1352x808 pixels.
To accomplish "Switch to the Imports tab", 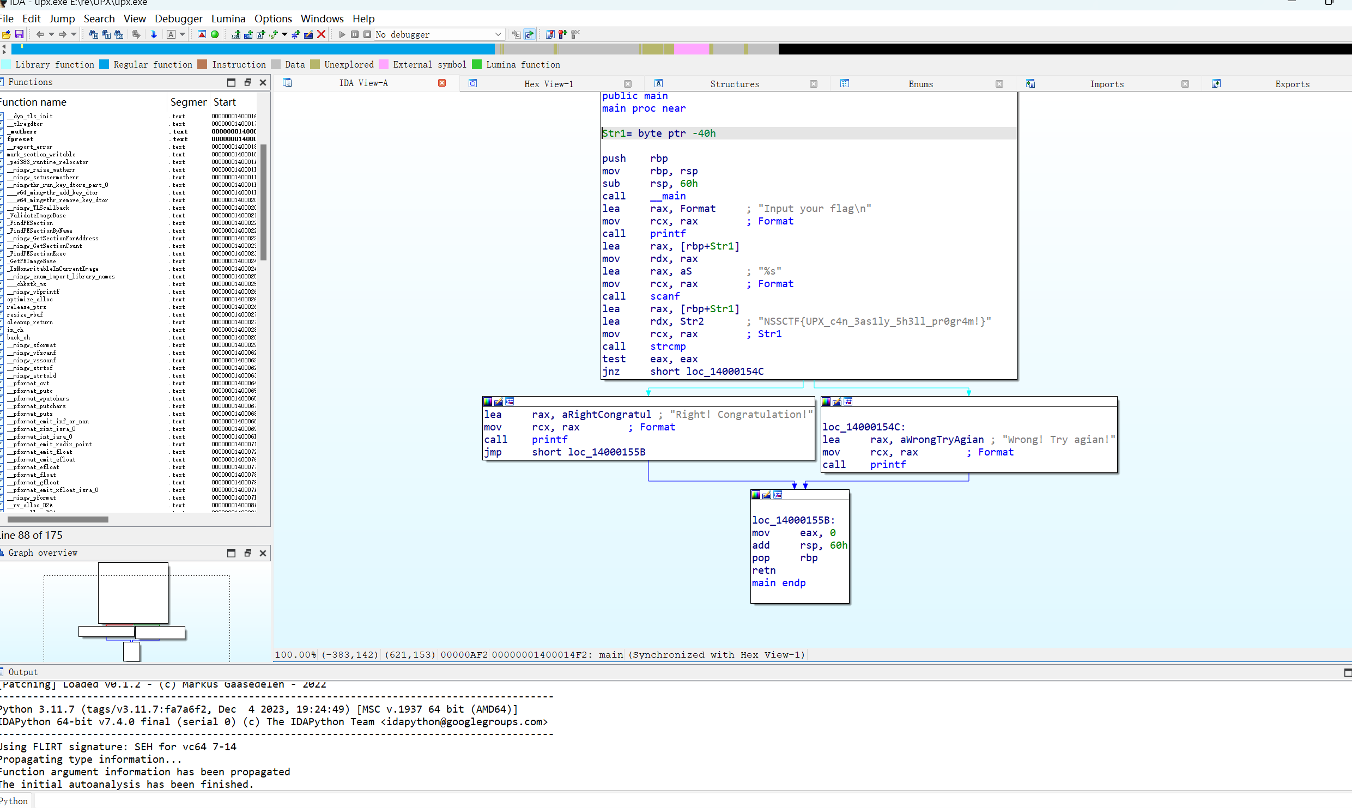I will [x=1106, y=84].
